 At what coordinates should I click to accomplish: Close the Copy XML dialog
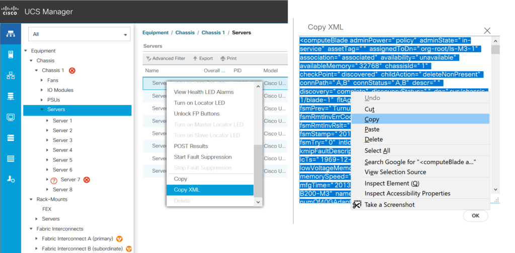pyautogui.click(x=487, y=31)
